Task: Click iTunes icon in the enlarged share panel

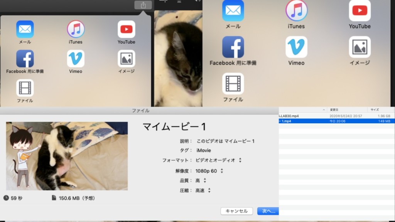Action: [x=296, y=10]
